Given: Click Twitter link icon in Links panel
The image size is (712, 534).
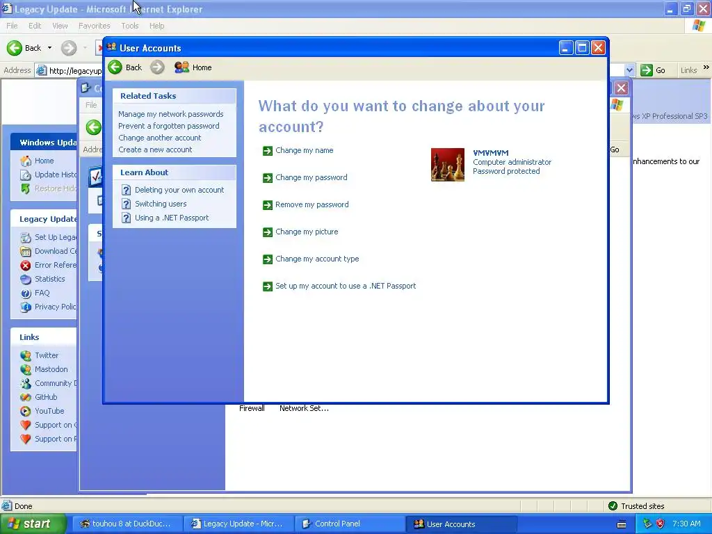Looking at the screenshot, I should point(26,355).
